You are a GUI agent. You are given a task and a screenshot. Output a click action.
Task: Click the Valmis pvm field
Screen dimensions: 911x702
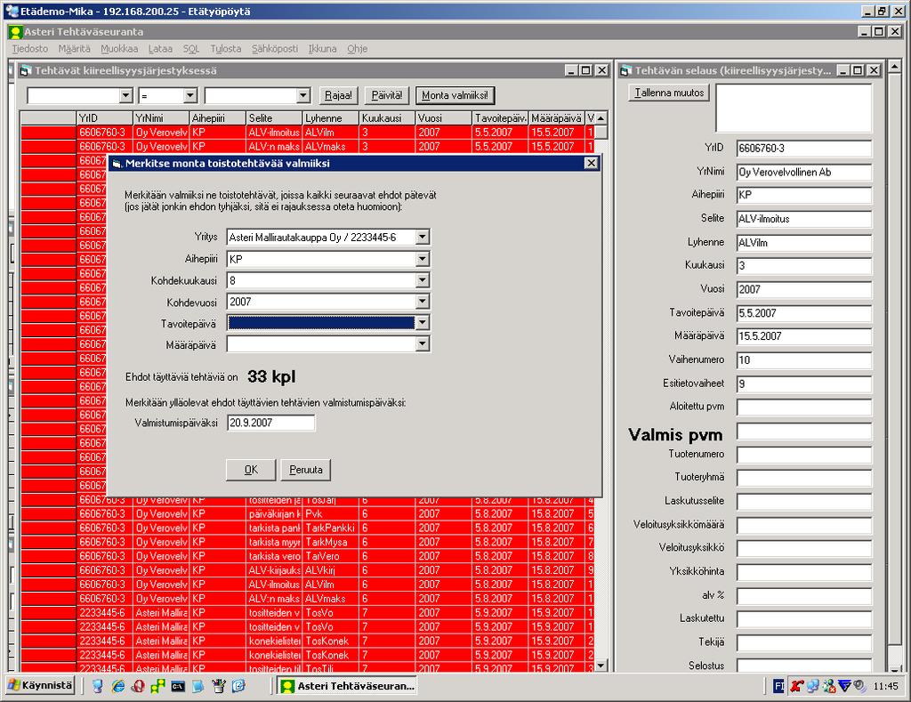804,431
